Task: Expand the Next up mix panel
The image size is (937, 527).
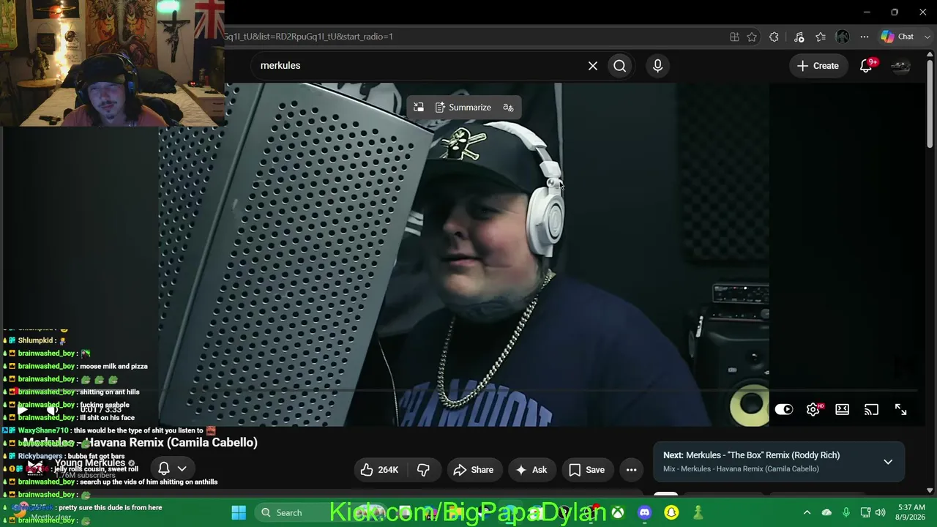Action: click(888, 462)
